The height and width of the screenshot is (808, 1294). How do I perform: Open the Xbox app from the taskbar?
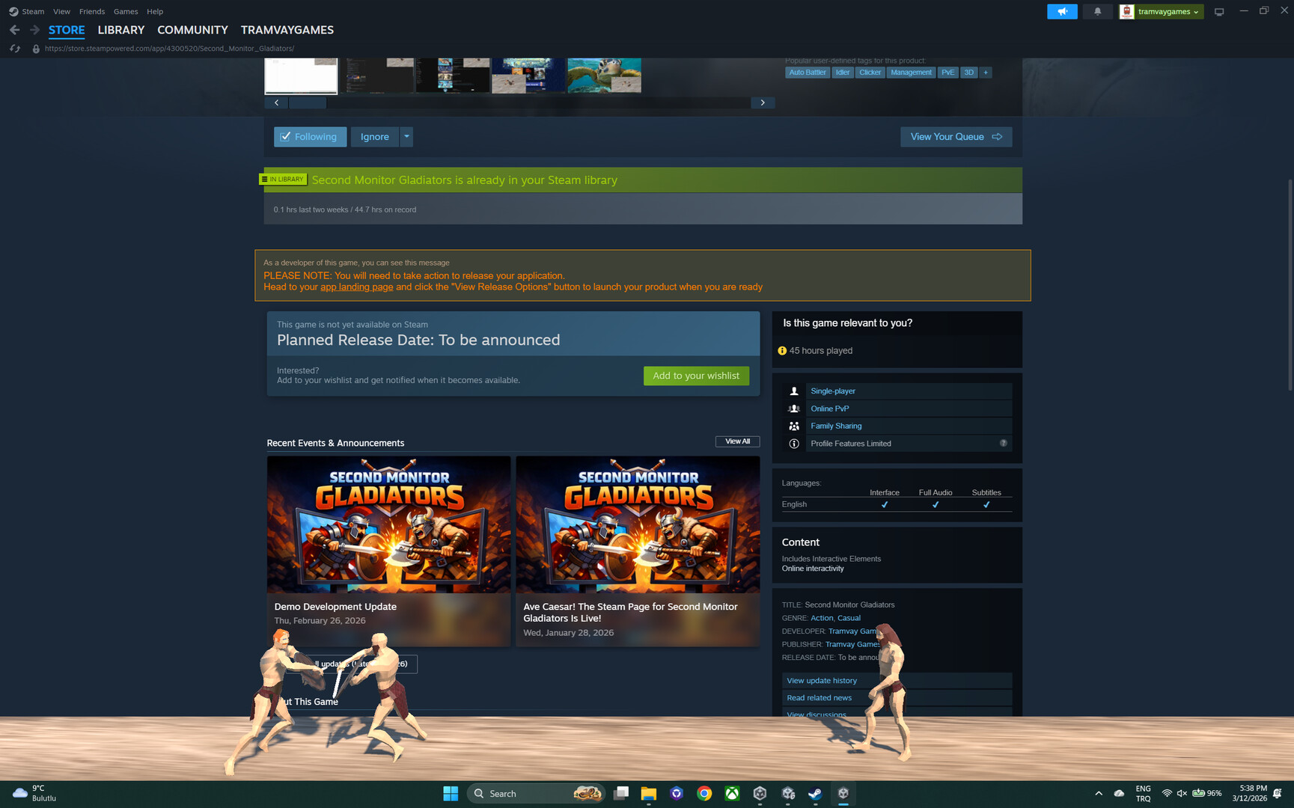pos(732,793)
